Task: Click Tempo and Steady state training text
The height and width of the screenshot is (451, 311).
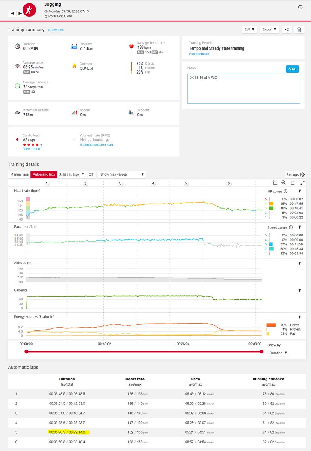Action: [217, 48]
